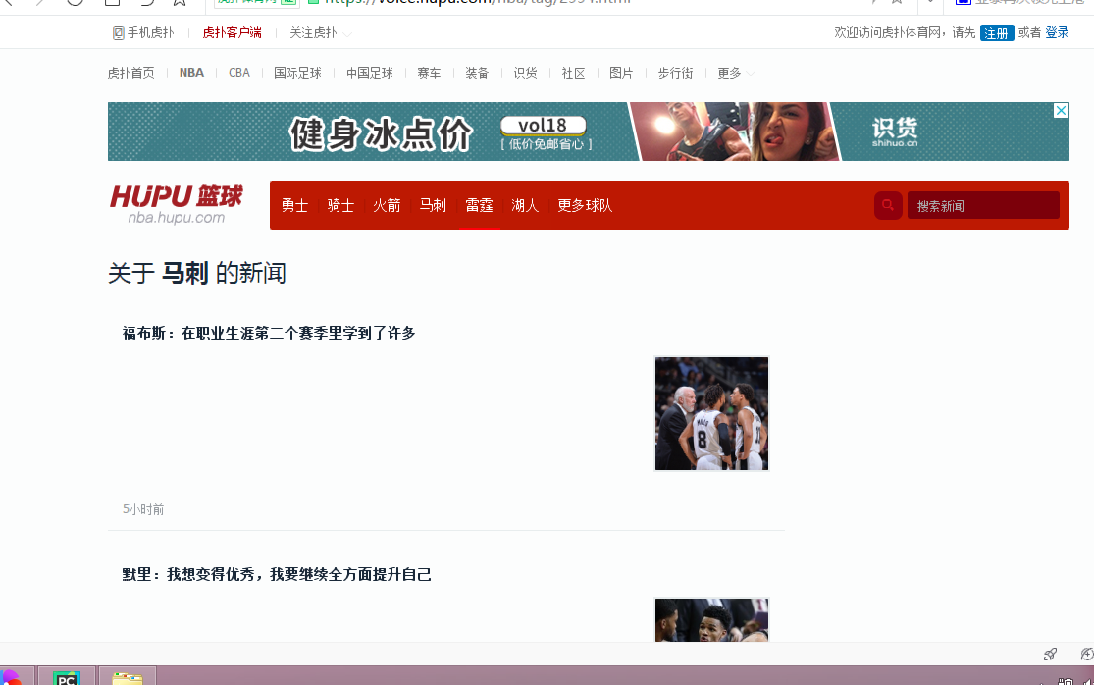This screenshot has width=1094, height=685.
Task: Expand the 关注虎扑 dropdown
Action: pyautogui.click(x=320, y=32)
